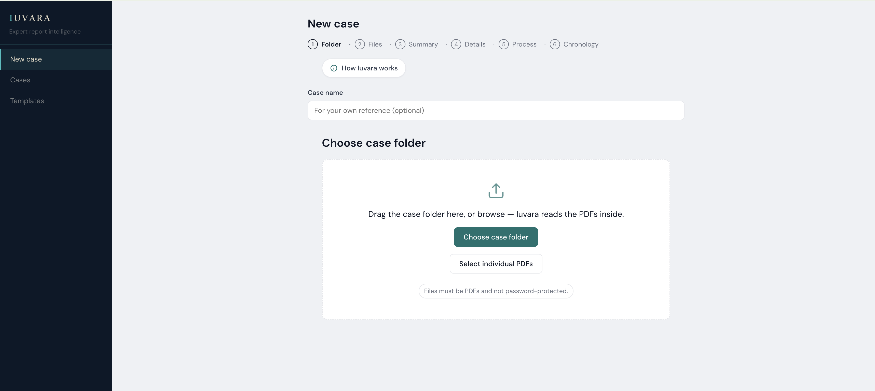Jump to the Files step label
The width and height of the screenshot is (875, 391).
click(x=375, y=44)
